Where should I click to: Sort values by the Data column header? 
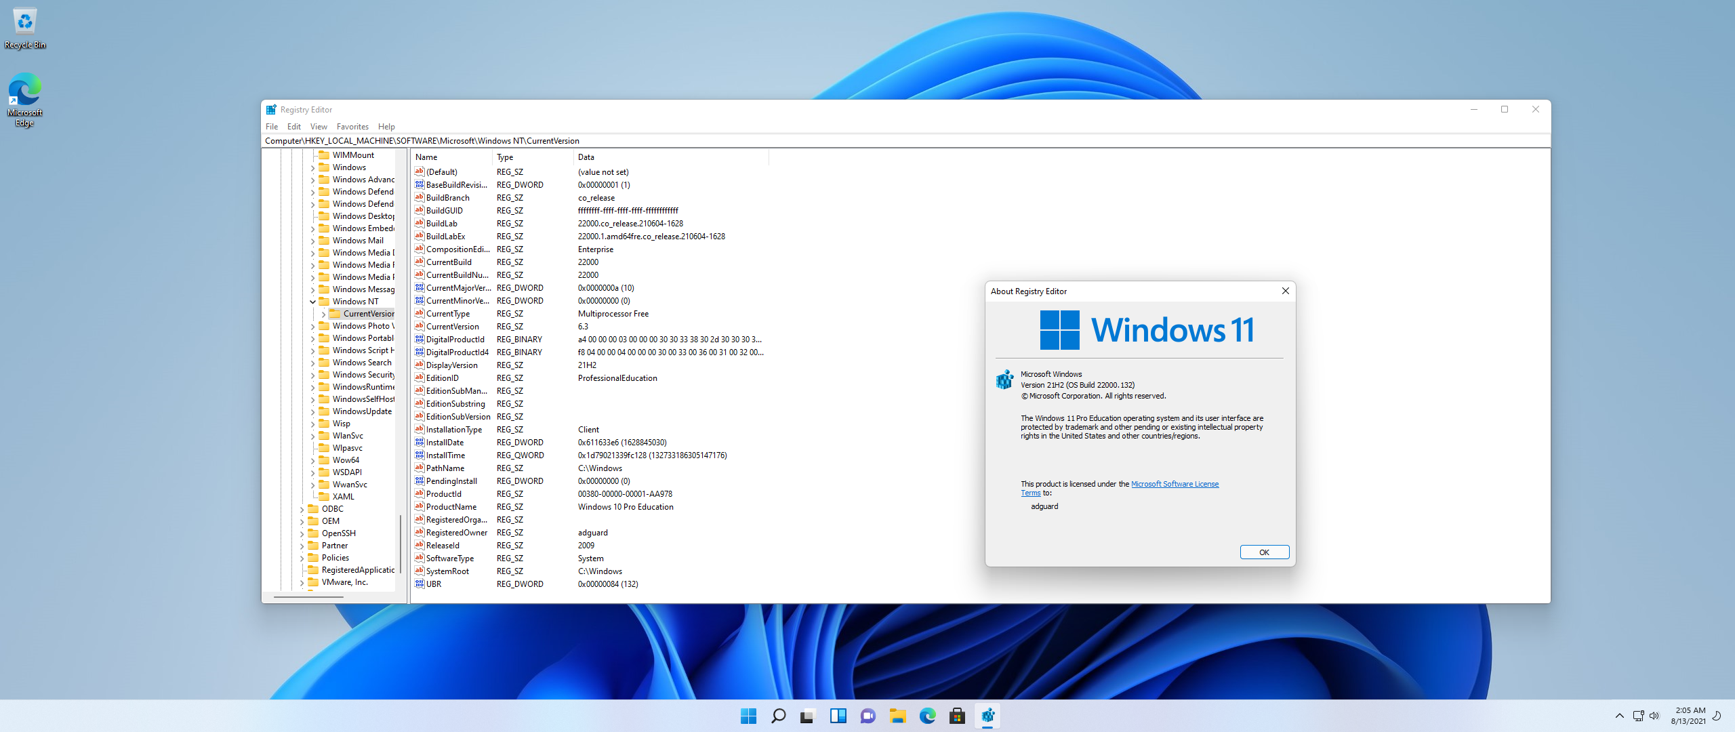[x=671, y=157]
